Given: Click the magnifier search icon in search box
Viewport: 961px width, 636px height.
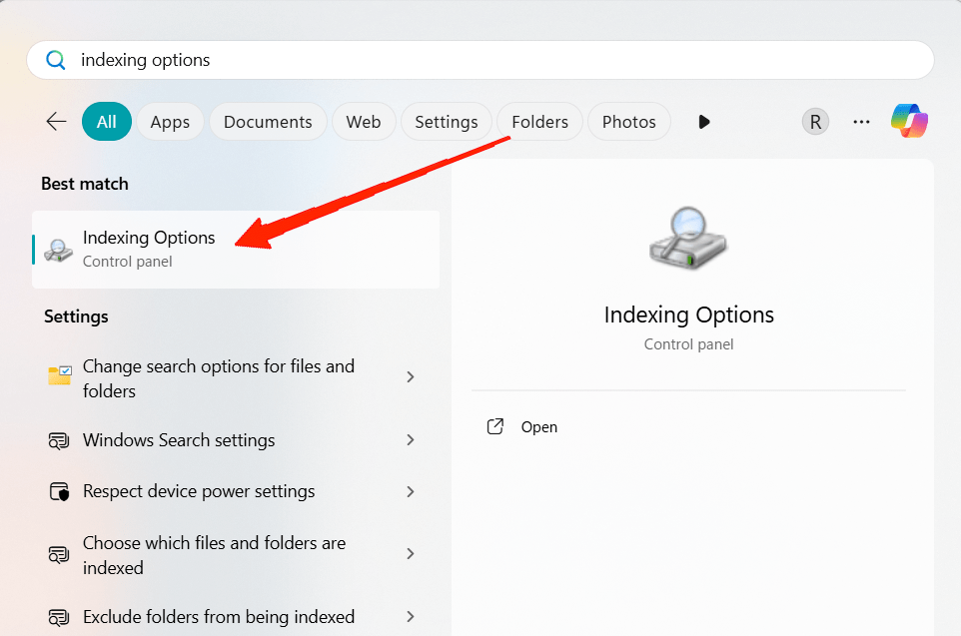Looking at the screenshot, I should point(56,60).
